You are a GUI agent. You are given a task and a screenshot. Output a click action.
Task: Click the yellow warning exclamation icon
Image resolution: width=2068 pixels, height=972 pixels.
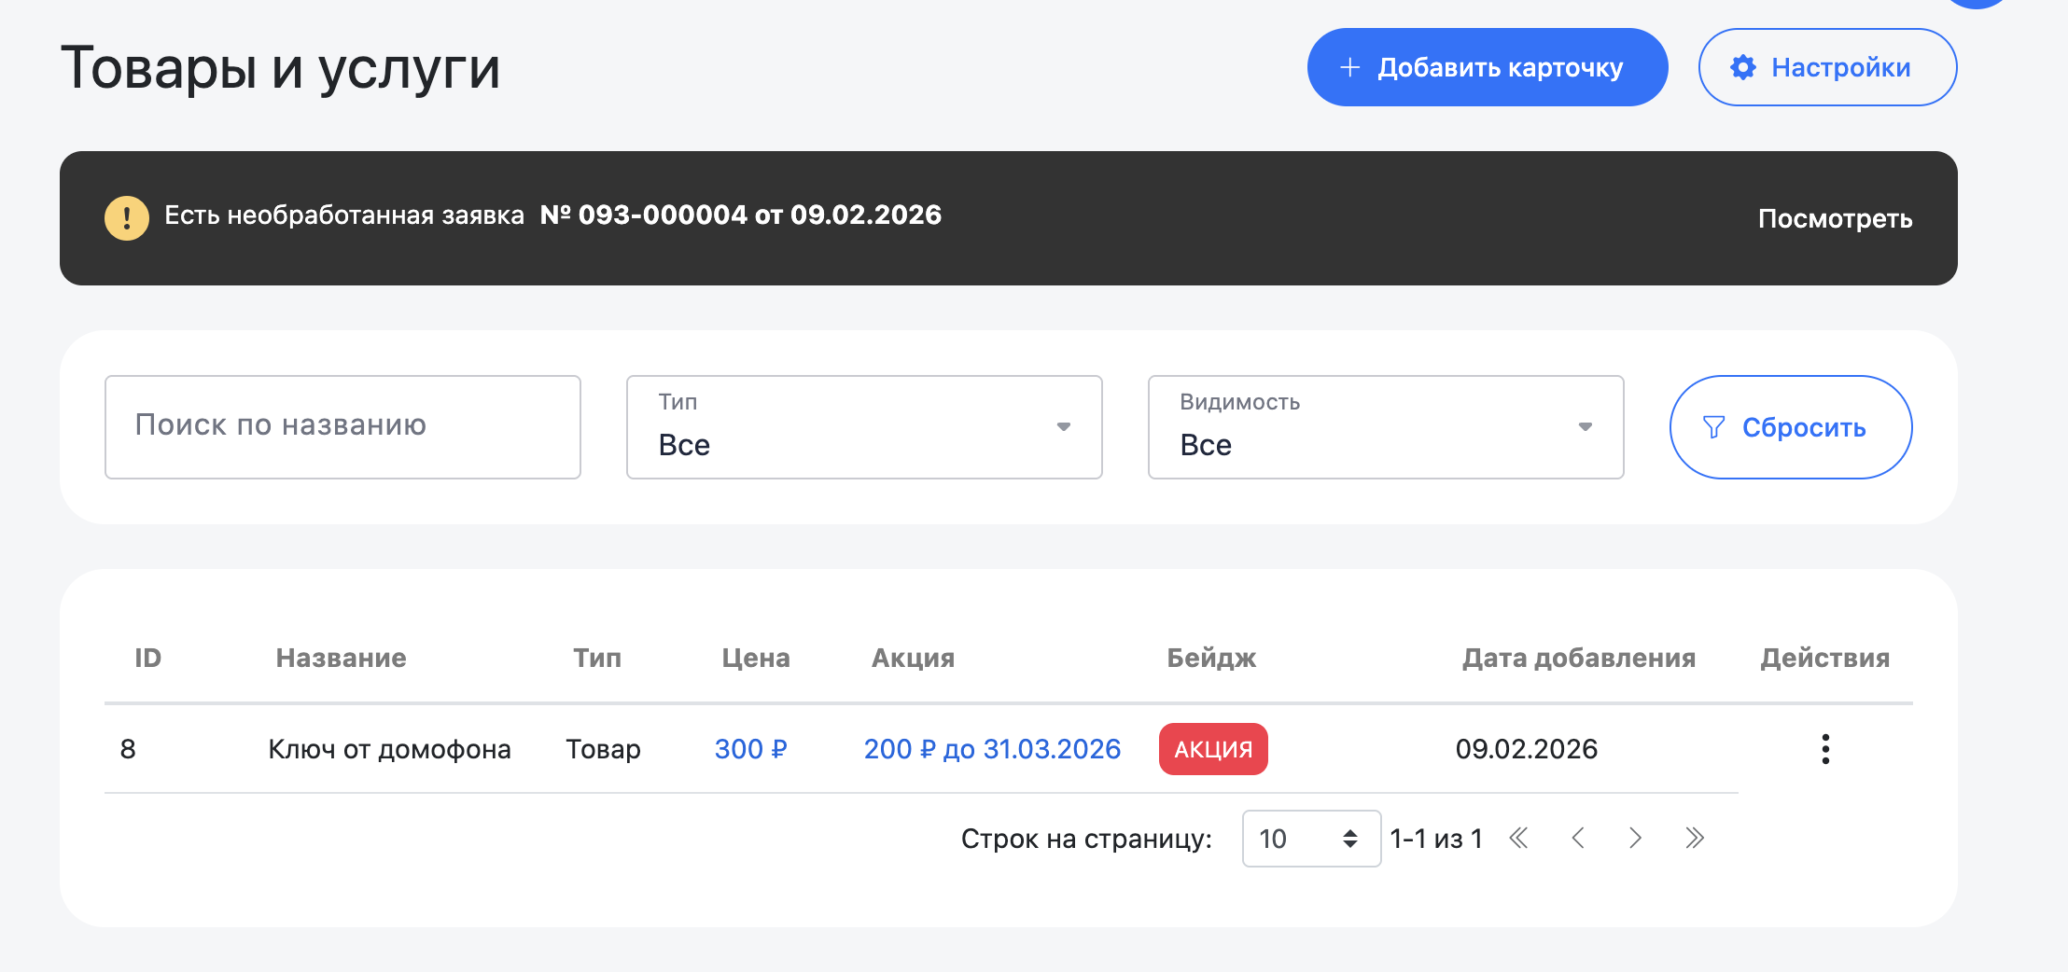(x=127, y=218)
